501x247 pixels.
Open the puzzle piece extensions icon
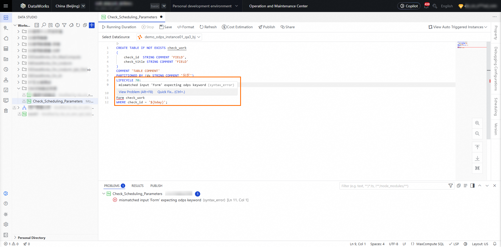[6, 38]
